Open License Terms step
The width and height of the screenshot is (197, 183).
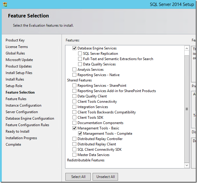(x=17, y=47)
